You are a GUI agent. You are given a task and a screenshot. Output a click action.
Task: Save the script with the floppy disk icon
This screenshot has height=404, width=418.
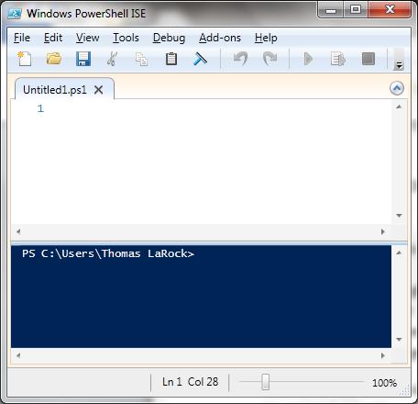(x=83, y=59)
